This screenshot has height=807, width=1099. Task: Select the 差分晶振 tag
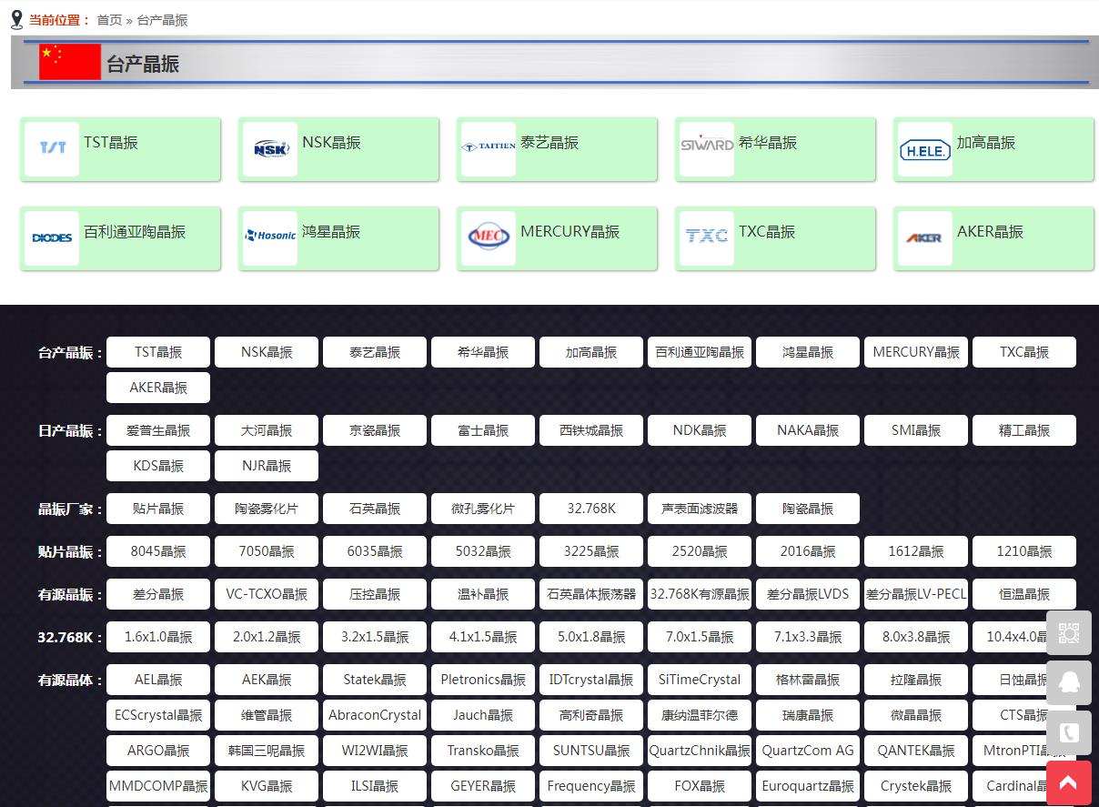tap(158, 594)
